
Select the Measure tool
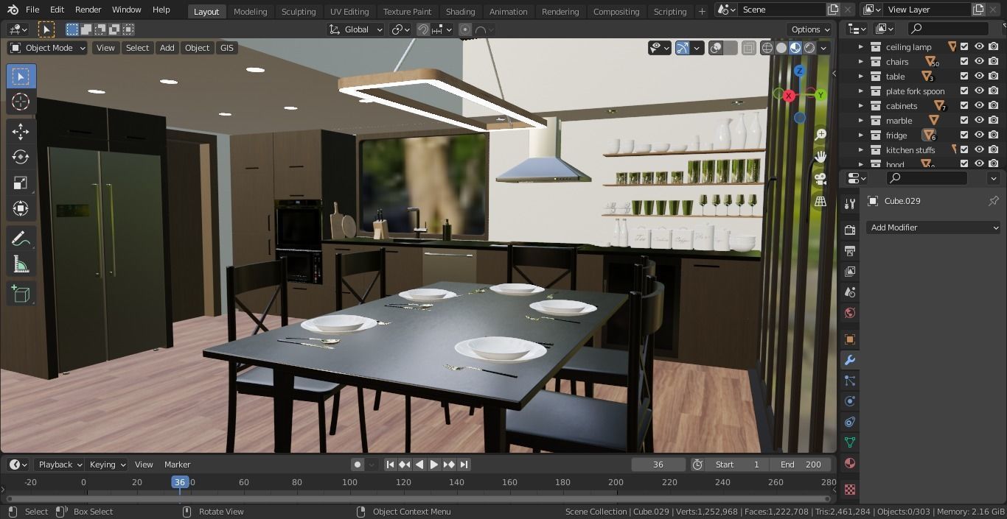pyautogui.click(x=21, y=264)
